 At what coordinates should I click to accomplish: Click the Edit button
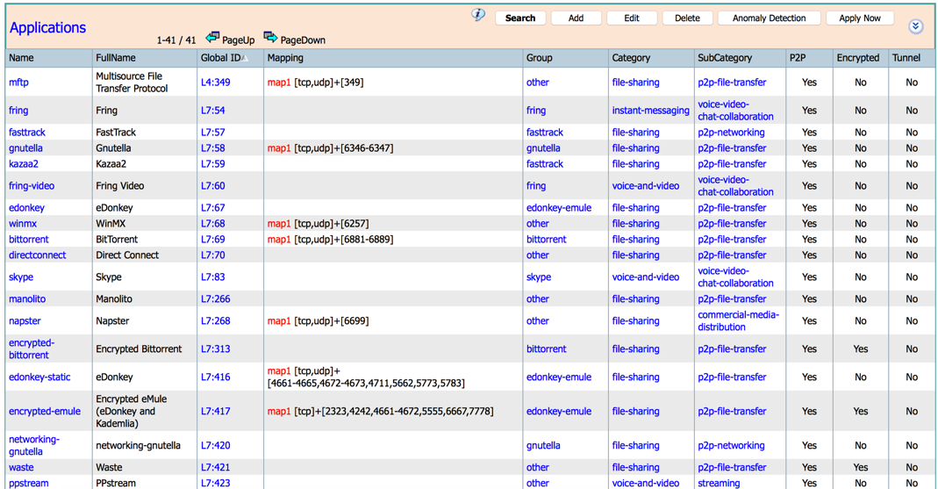click(x=632, y=18)
